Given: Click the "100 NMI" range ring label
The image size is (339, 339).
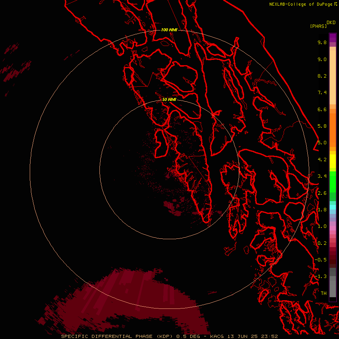Looking at the screenshot, I should [x=169, y=30].
